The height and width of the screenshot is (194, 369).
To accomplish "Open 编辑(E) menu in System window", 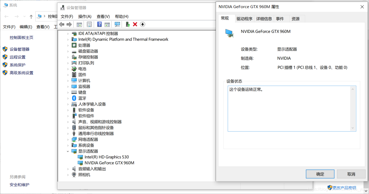I will pyautogui.click(x=26, y=27).
